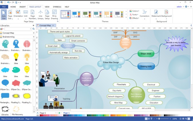The width and height of the screenshot is (193, 121).
Task: Select the orange theme thumbnail
Action: point(108,14)
